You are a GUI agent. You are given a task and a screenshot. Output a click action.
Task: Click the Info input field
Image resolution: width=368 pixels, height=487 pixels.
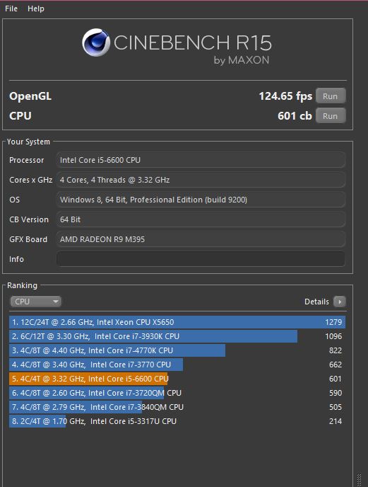pyautogui.click(x=201, y=259)
